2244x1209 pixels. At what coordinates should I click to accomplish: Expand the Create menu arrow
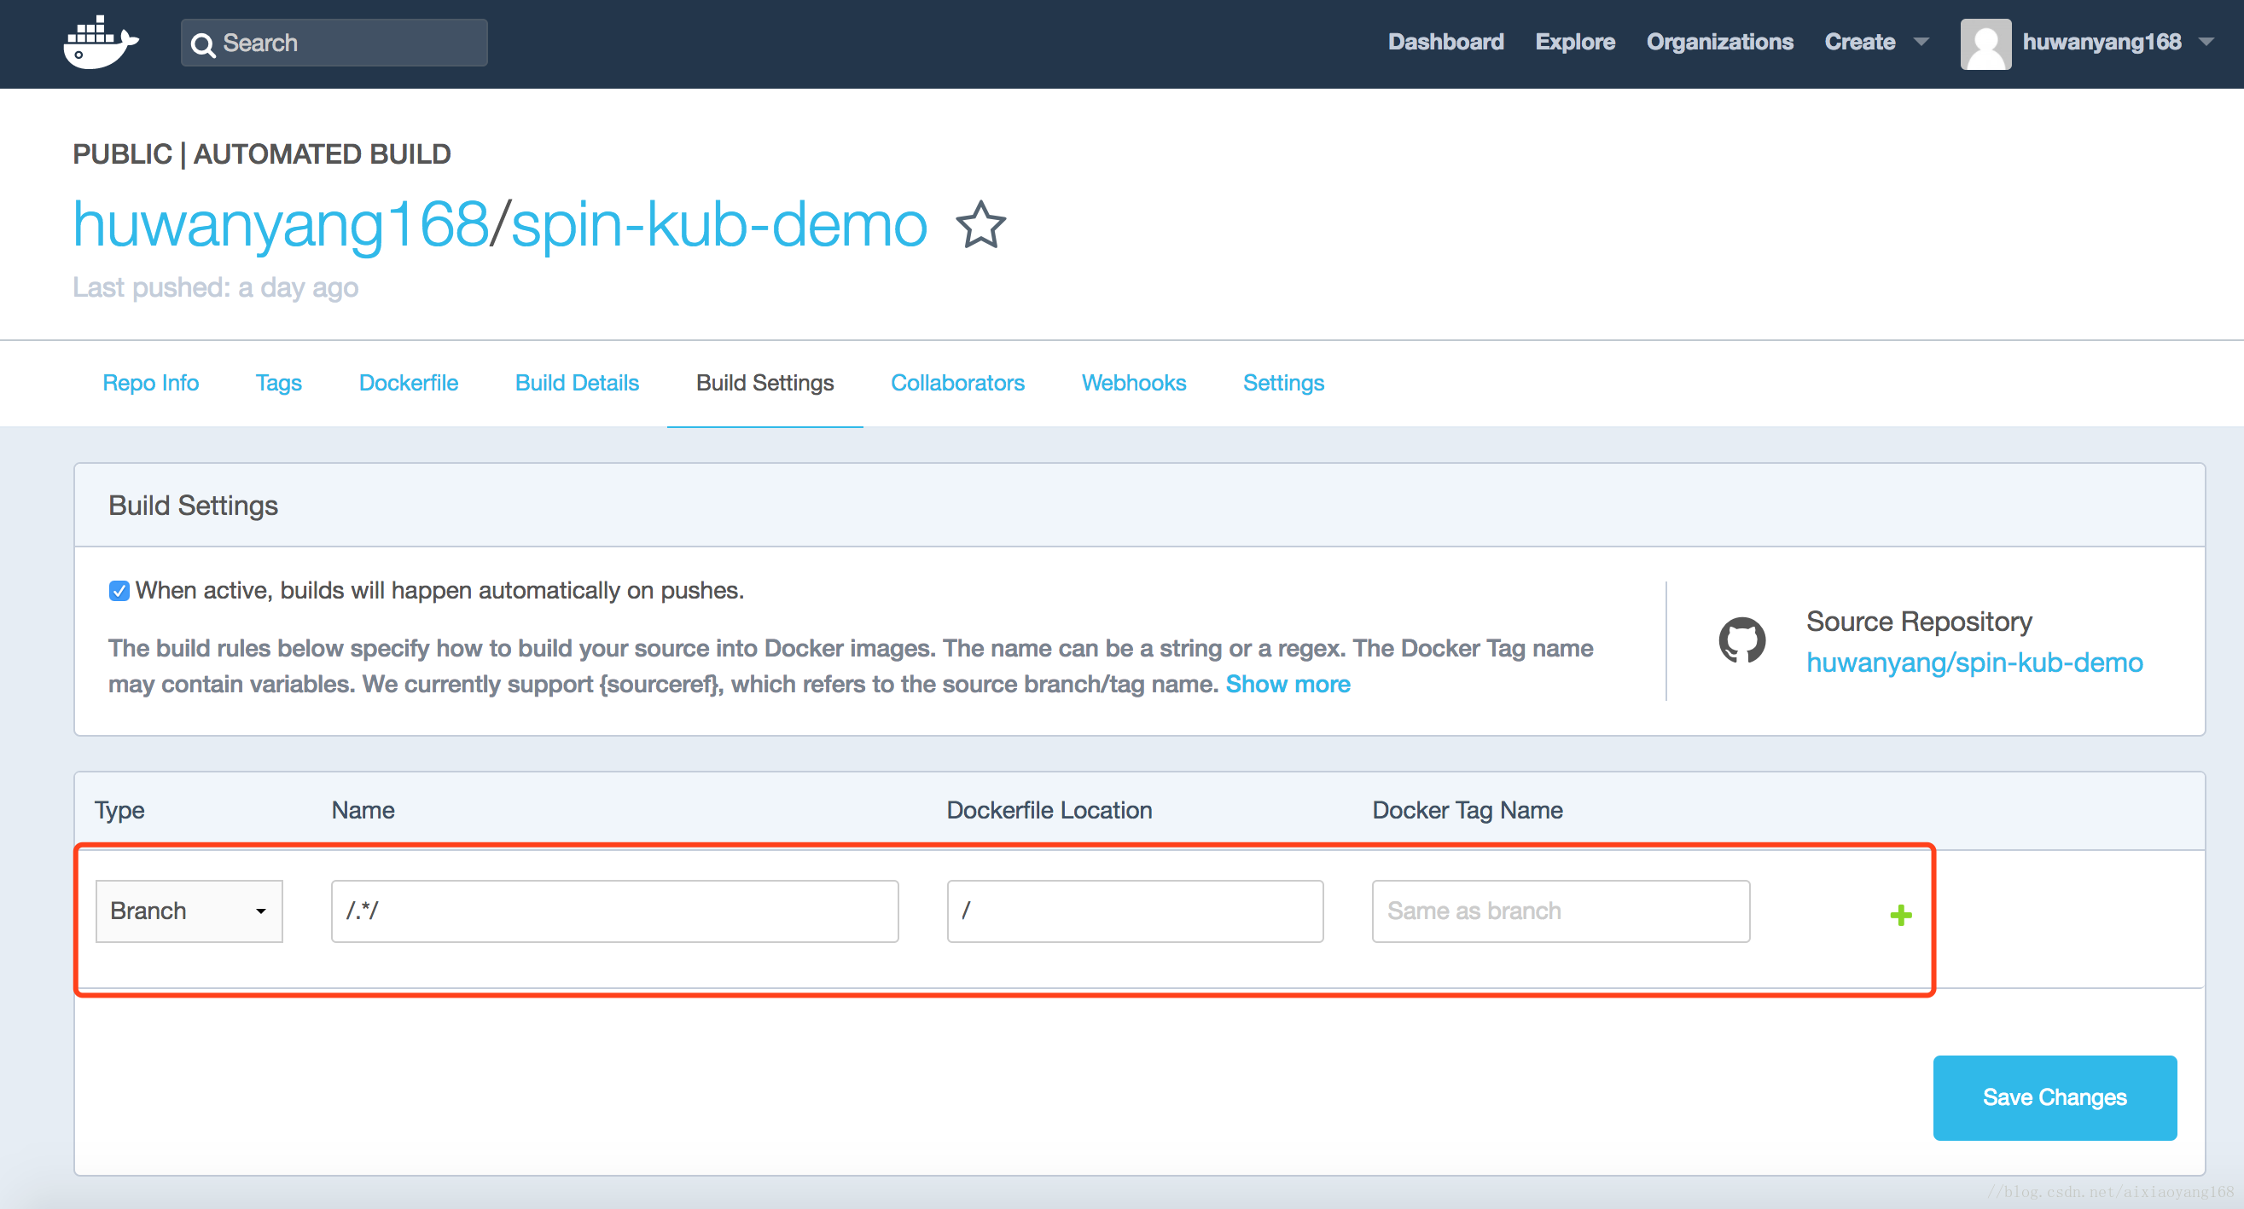pos(1921,42)
